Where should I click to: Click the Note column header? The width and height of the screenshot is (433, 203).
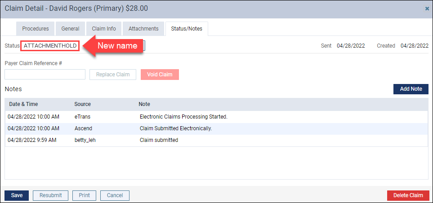[x=144, y=104]
